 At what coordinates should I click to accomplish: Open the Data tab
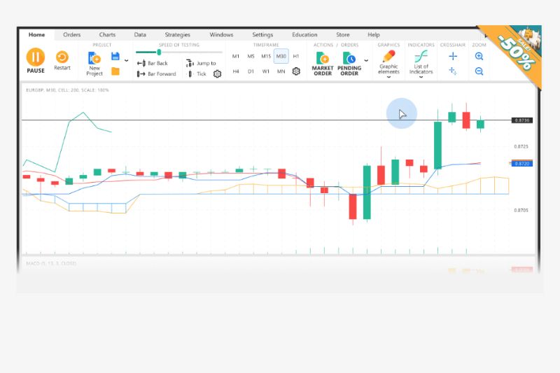[x=140, y=34]
